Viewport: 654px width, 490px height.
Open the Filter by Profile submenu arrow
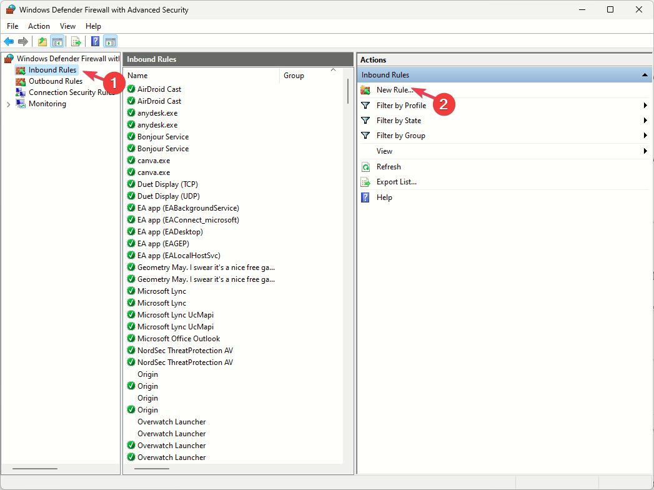[x=645, y=105]
